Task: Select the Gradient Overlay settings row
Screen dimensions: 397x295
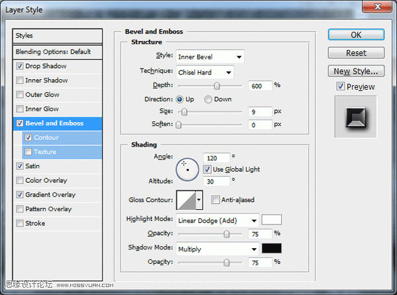Action: click(x=58, y=195)
